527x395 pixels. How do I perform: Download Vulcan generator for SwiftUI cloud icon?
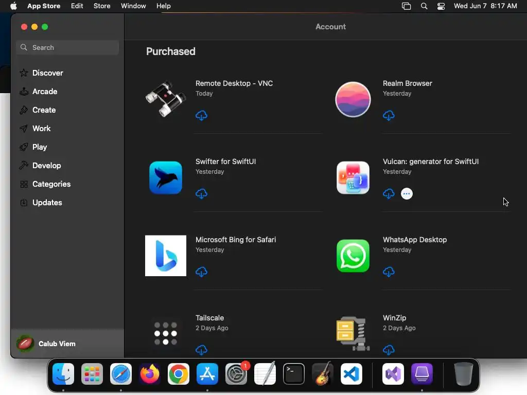[389, 194]
